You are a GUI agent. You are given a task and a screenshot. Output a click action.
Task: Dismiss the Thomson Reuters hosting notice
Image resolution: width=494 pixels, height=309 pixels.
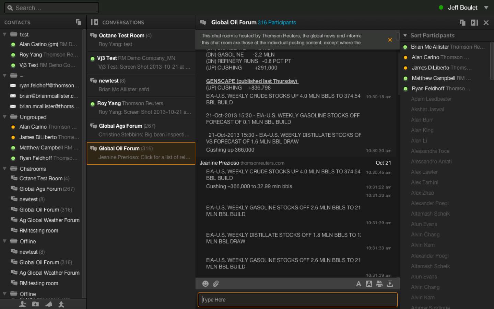point(390,39)
